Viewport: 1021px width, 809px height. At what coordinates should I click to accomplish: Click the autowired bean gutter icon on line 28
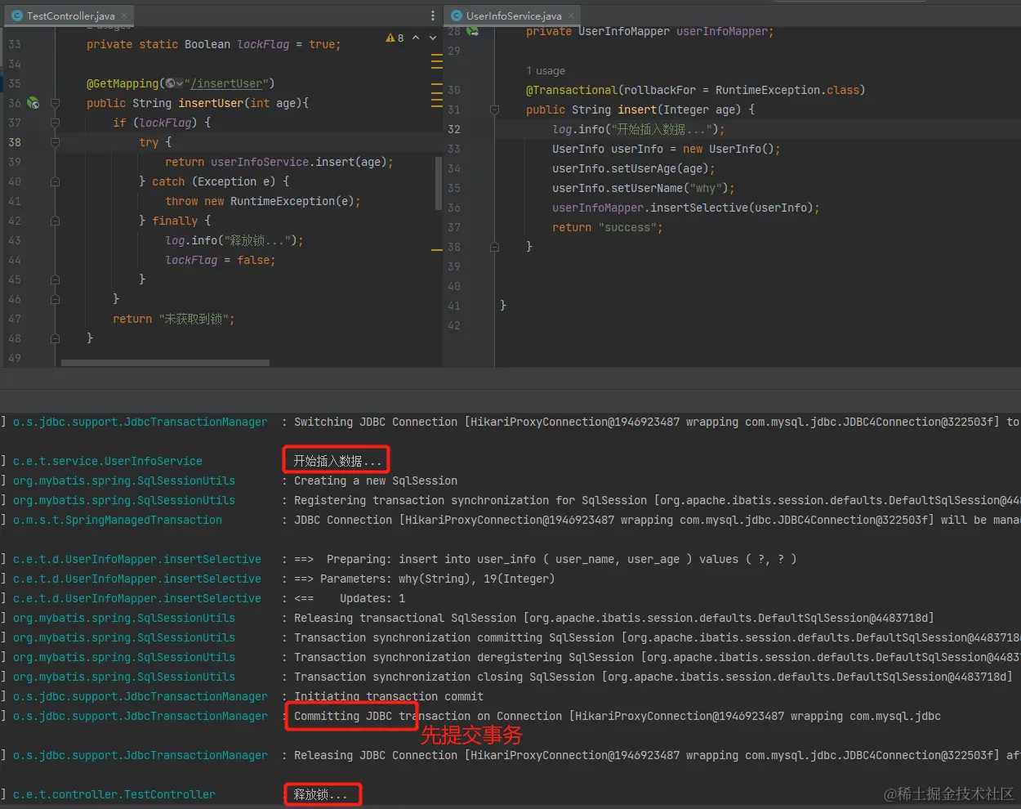pyautogui.click(x=472, y=31)
